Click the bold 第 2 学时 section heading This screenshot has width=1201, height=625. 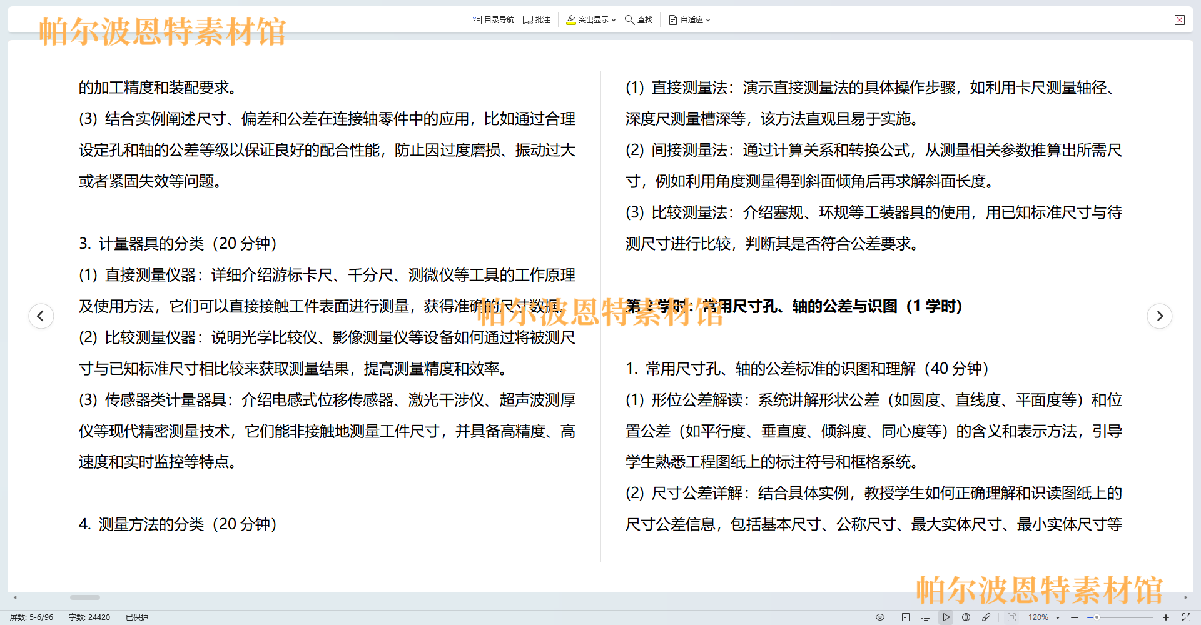tap(794, 306)
